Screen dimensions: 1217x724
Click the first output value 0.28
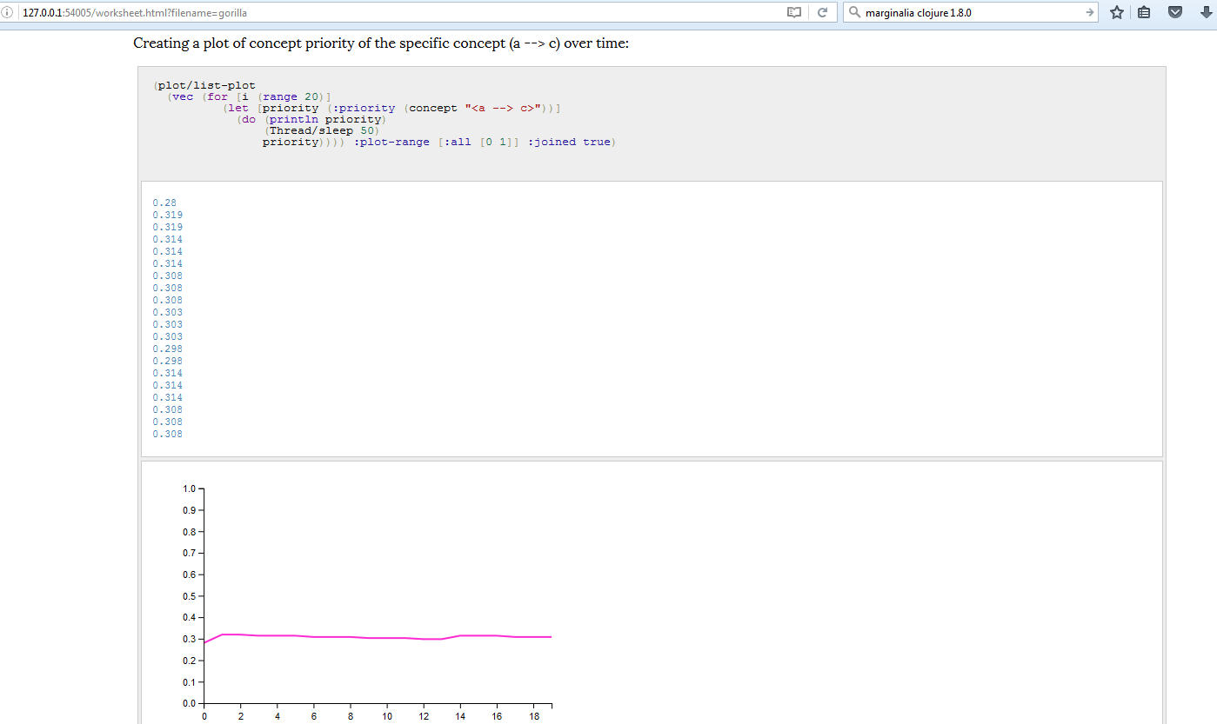coord(164,203)
